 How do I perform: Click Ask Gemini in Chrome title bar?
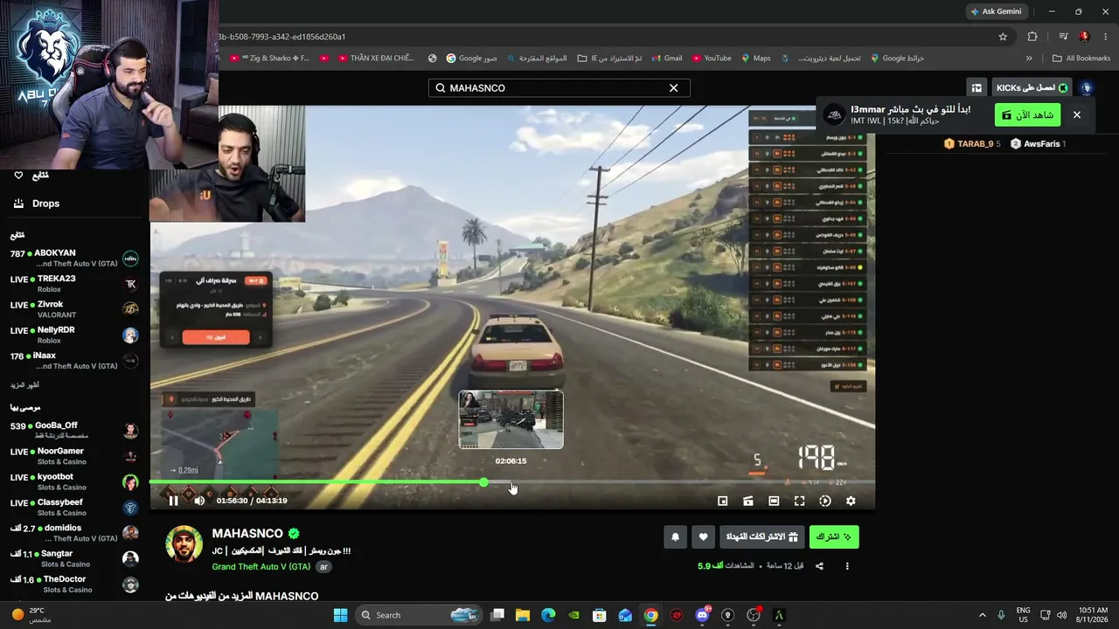click(996, 11)
